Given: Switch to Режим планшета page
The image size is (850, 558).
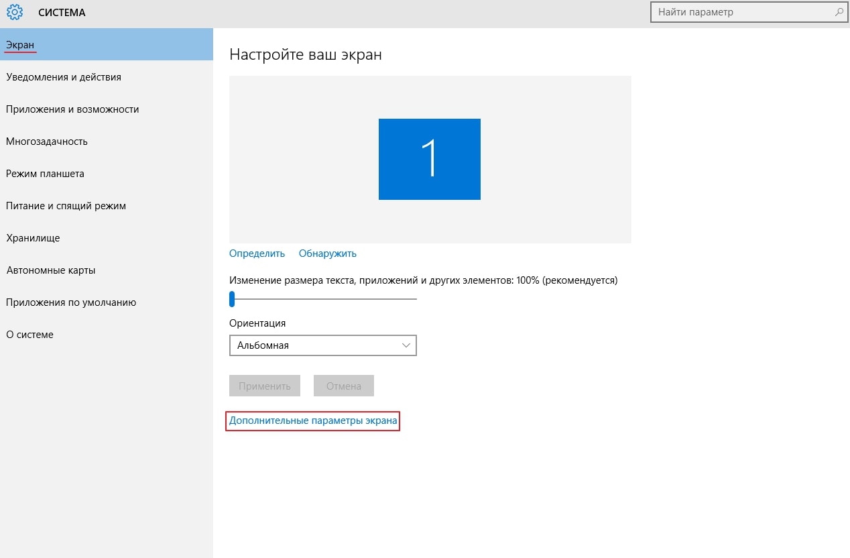Looking at the screenshot, I should pos(45,174).
